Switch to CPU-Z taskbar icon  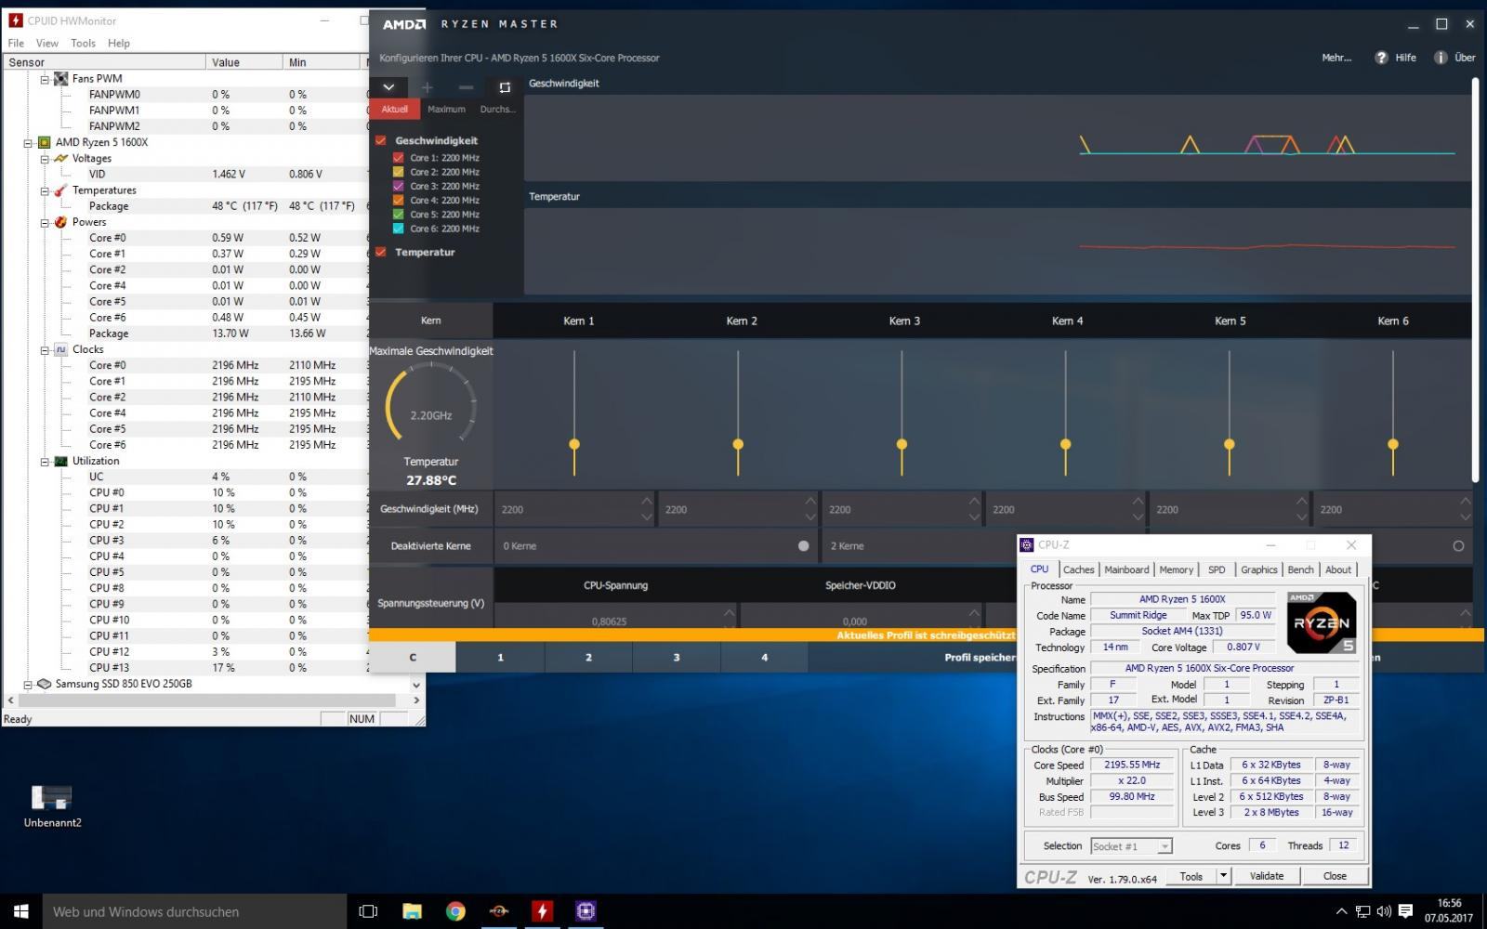click(586, 911)
